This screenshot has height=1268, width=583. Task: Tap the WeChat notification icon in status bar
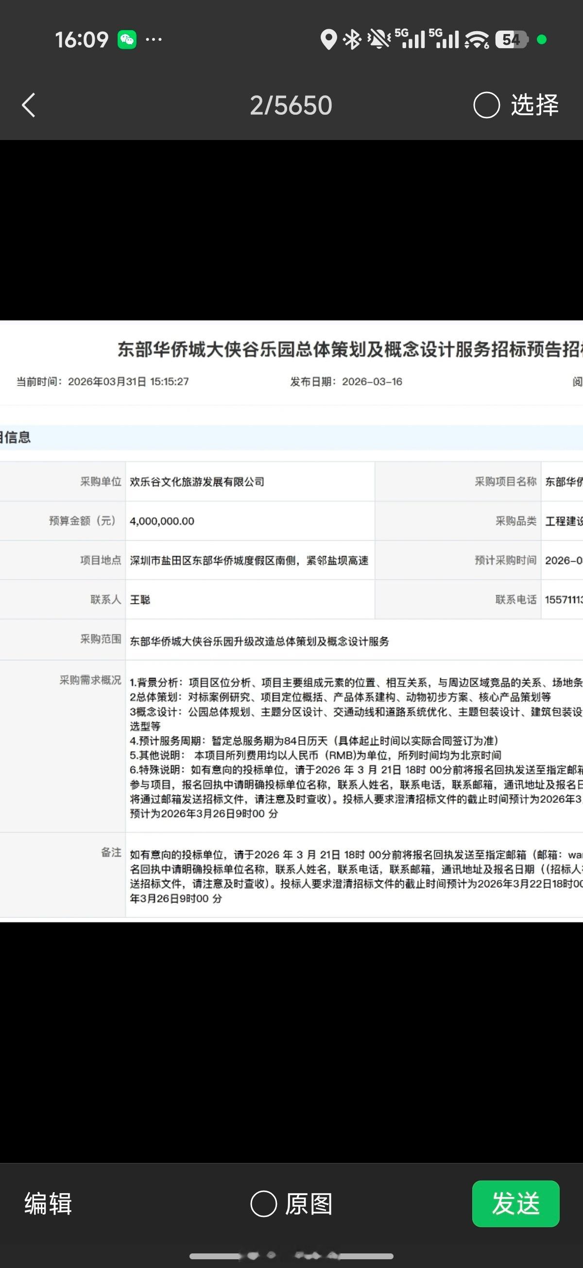pos(127,39)
